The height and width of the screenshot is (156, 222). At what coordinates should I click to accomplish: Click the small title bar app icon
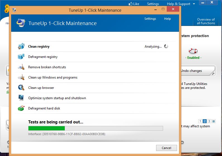14,10
